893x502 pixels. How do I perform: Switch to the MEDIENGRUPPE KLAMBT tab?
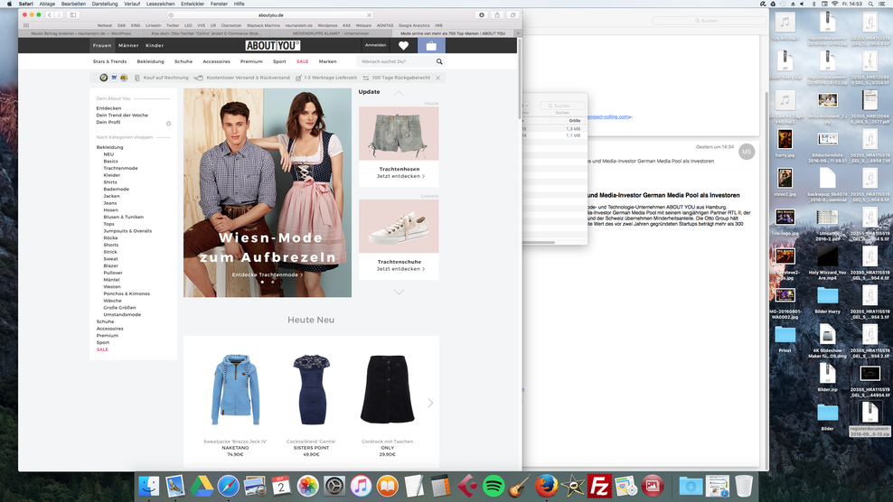coord(330,33)
